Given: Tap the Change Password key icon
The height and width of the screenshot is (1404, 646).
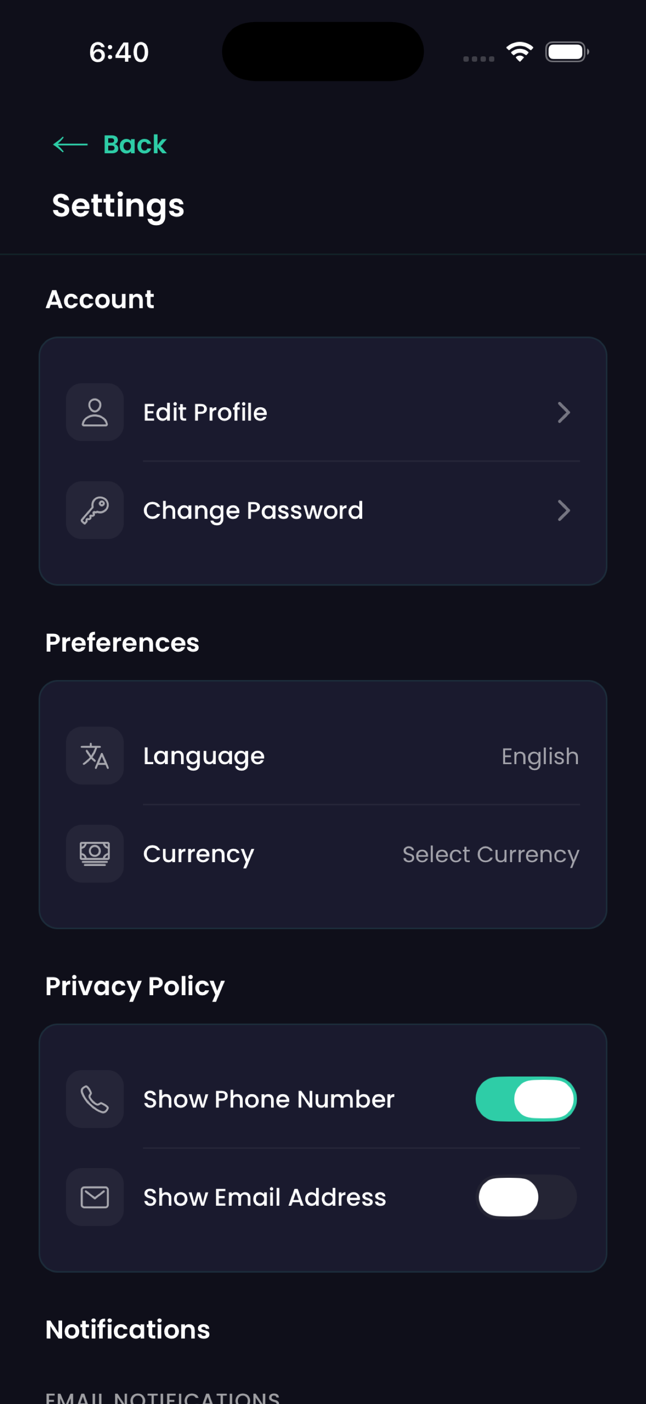Looking at the screenshot, I should pos(95,510).
